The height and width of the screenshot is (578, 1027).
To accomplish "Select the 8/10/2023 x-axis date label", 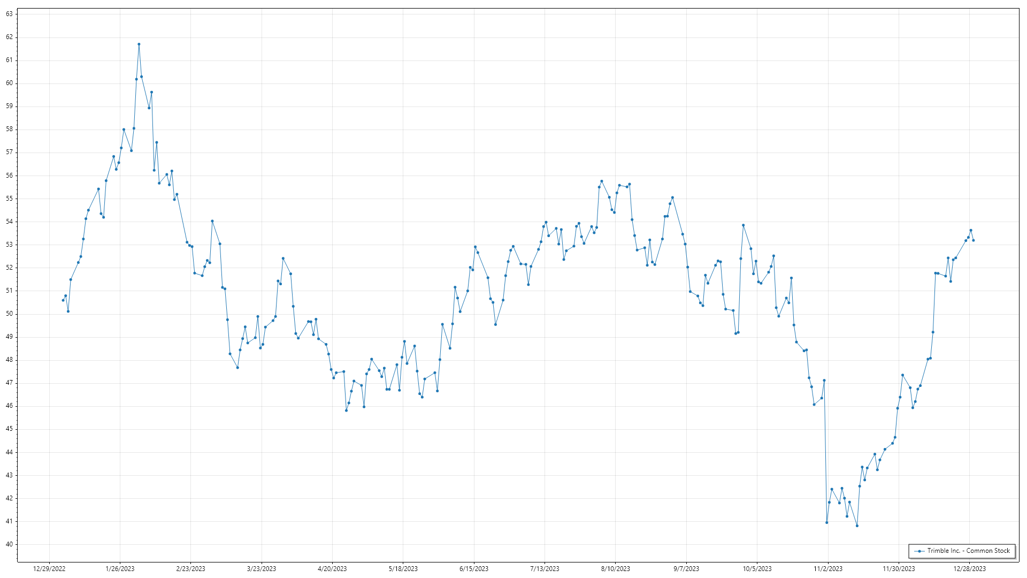I will [x=615, y=568].
